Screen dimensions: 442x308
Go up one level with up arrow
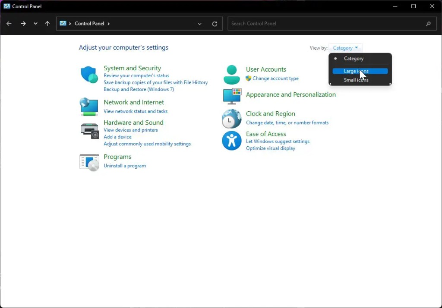click(47, 24)
